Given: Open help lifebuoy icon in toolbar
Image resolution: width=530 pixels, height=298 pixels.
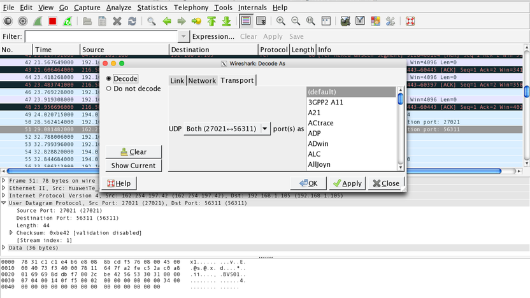Looking at the screenshot, I should [410, 21].
